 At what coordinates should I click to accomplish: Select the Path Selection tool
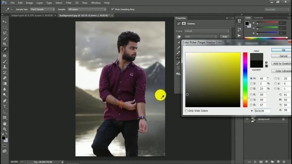point(5,112)
